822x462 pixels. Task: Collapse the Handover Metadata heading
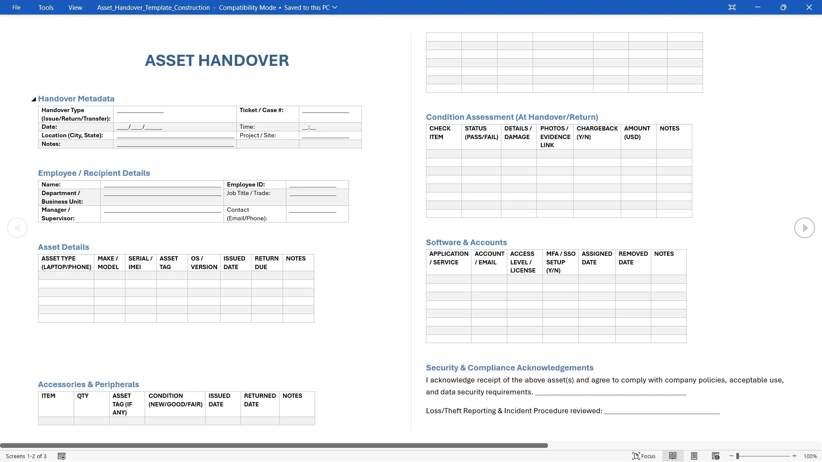coord(33,99)
